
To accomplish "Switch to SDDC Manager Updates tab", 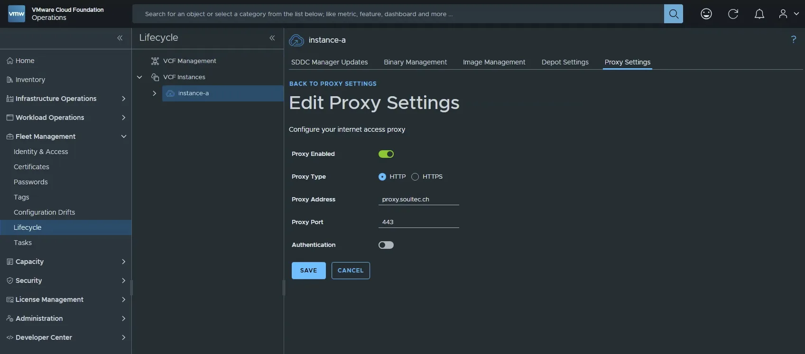I will [329, 62].
